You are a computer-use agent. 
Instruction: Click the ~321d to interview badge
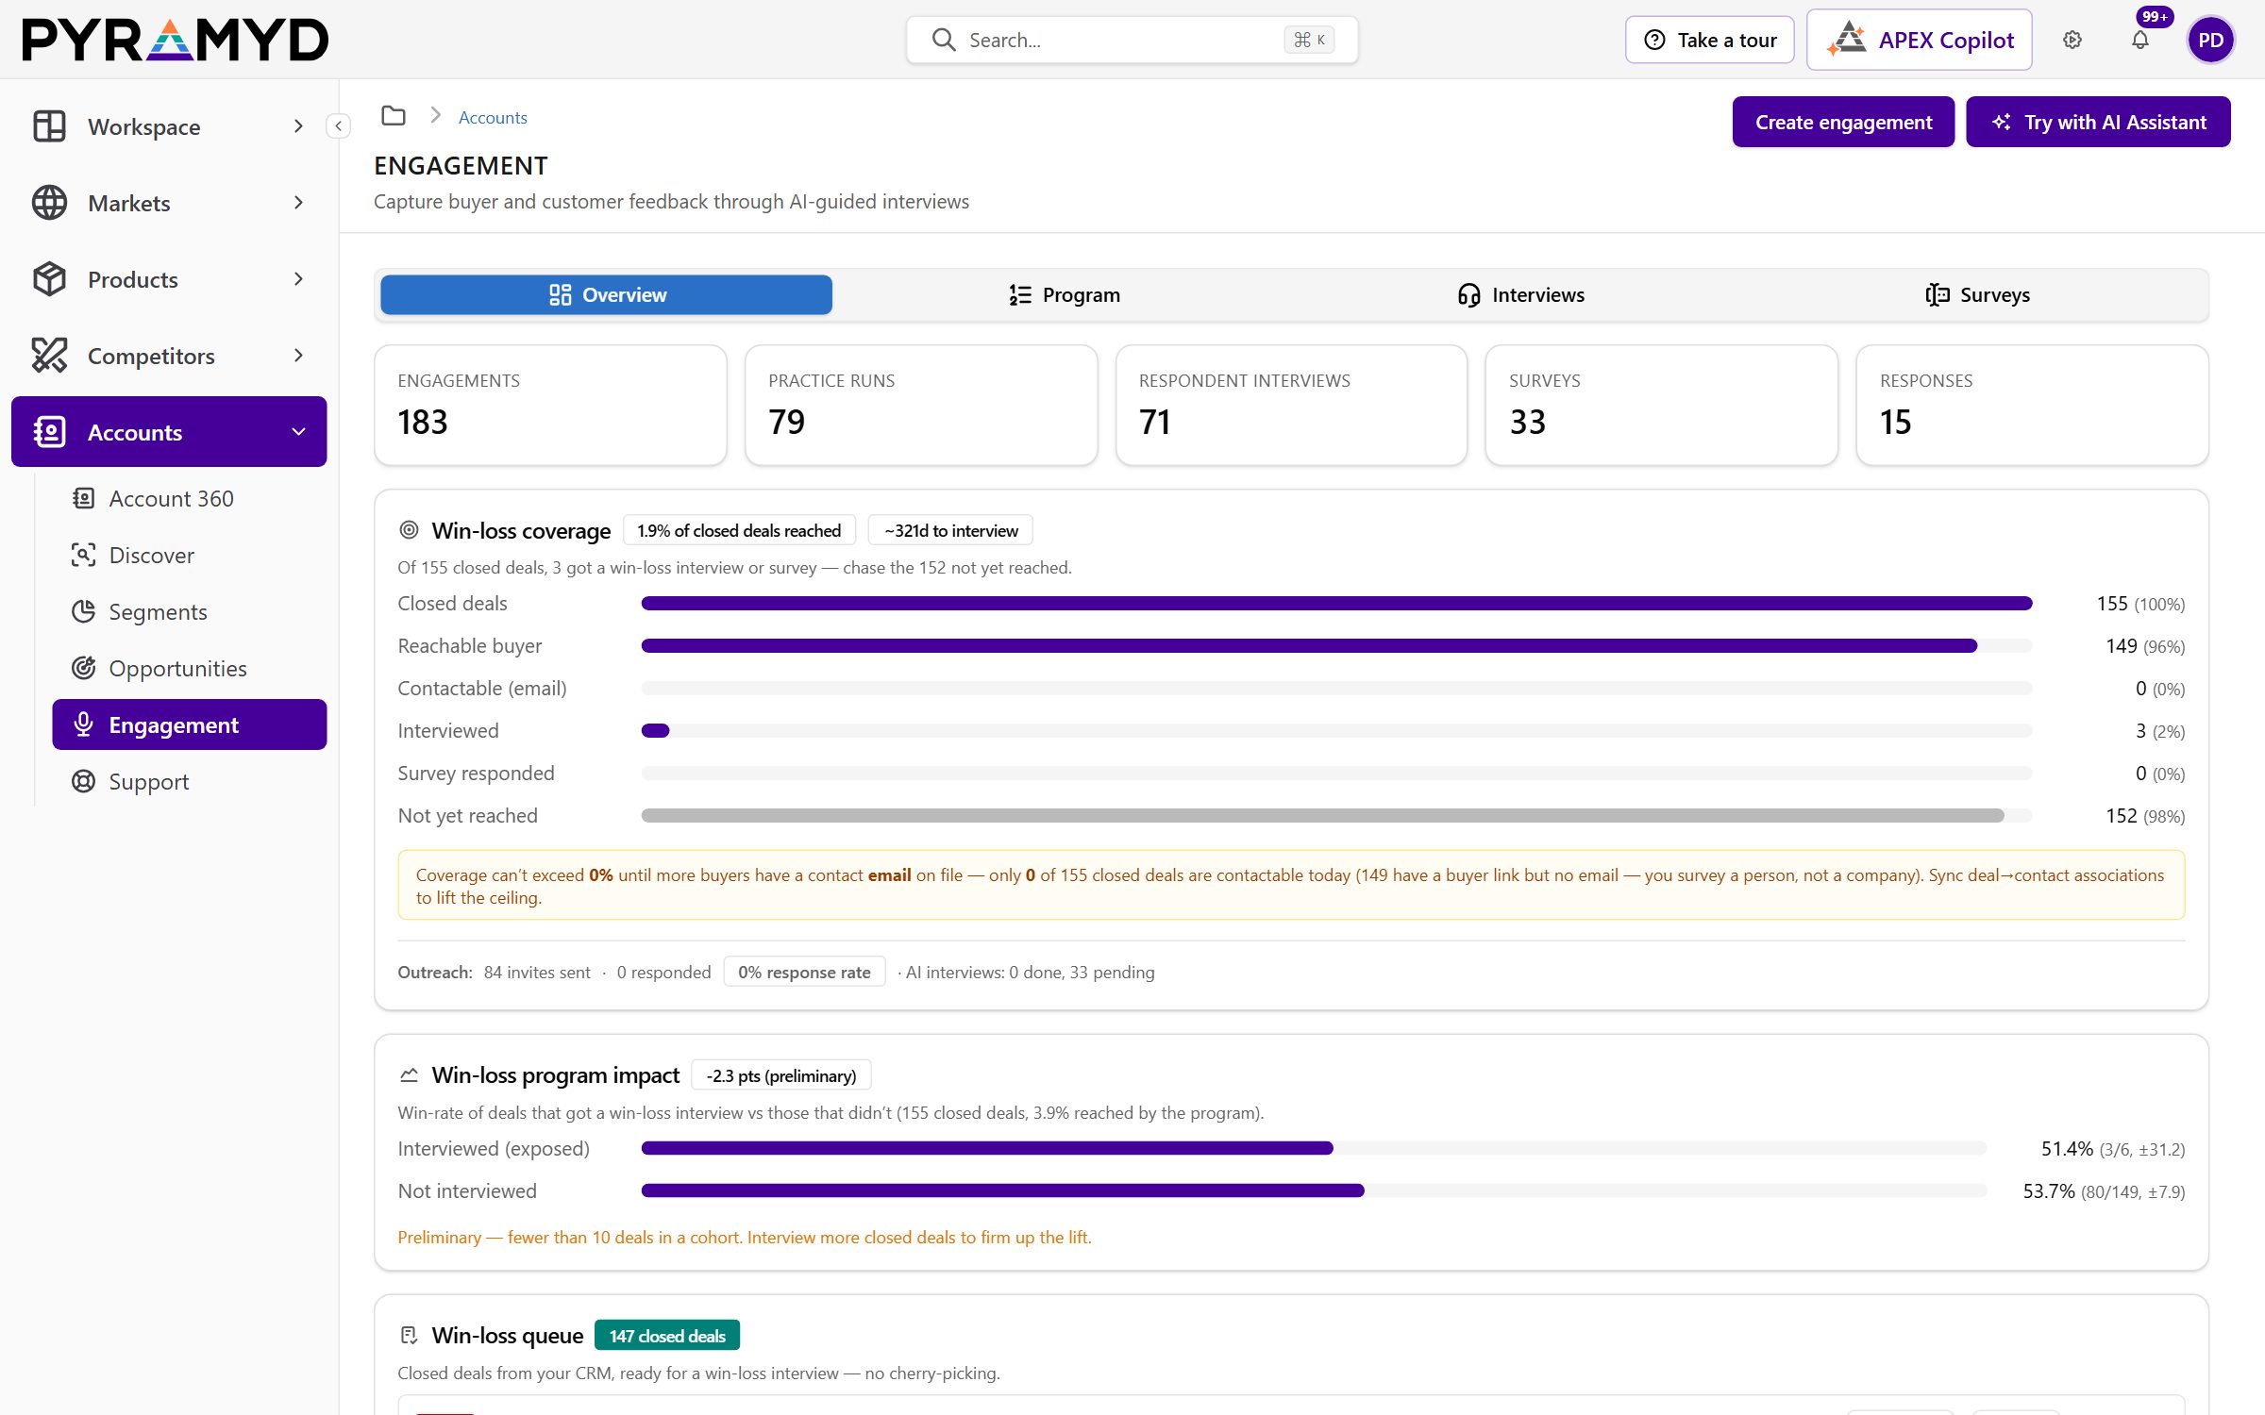point(950,530)
